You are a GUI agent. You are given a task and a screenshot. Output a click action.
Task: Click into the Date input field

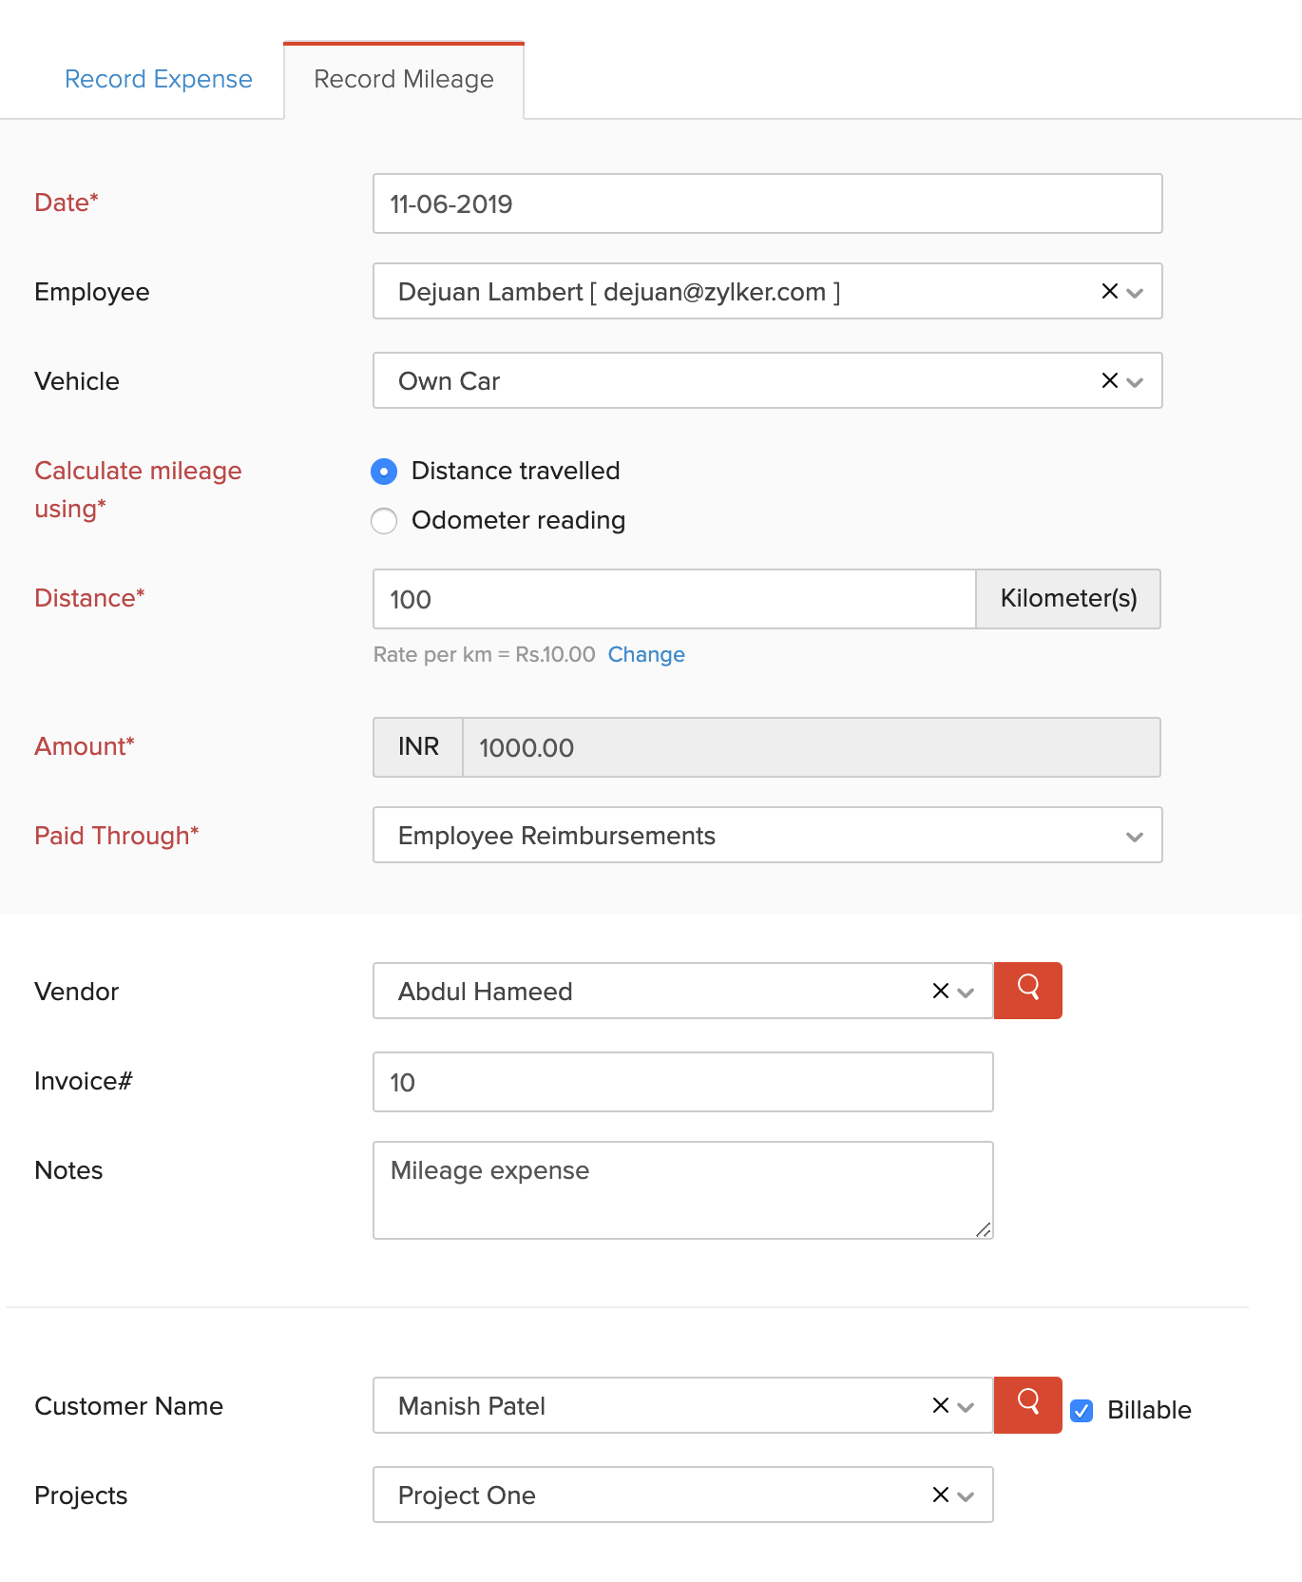(767, 203)
